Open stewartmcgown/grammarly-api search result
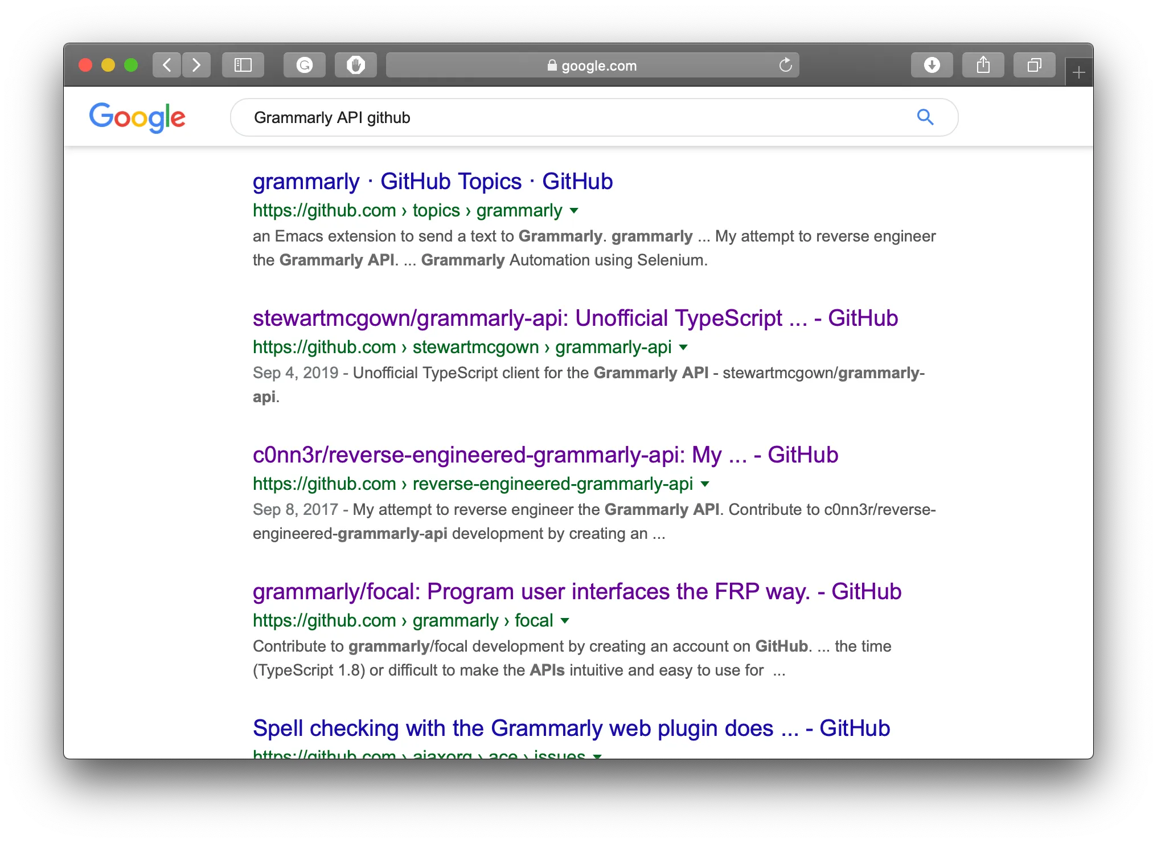Screen dimensions: 1157x843 pyautogui.click(x=575, y=318)
